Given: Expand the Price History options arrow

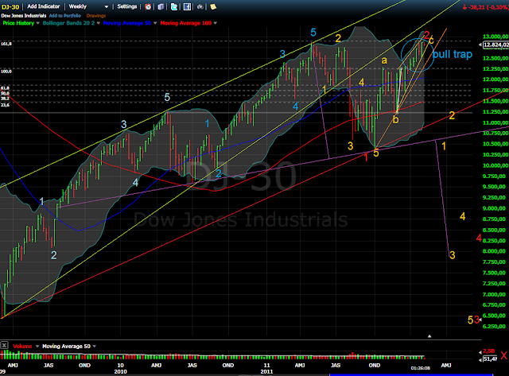Looking at the screenshot, I should pos(37,23).
